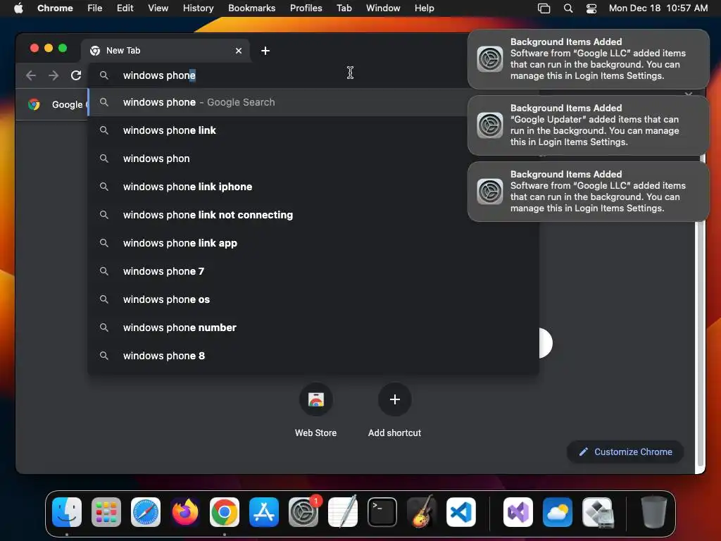
Task: Click the browser Back arrow
Action: click(31, 75)
